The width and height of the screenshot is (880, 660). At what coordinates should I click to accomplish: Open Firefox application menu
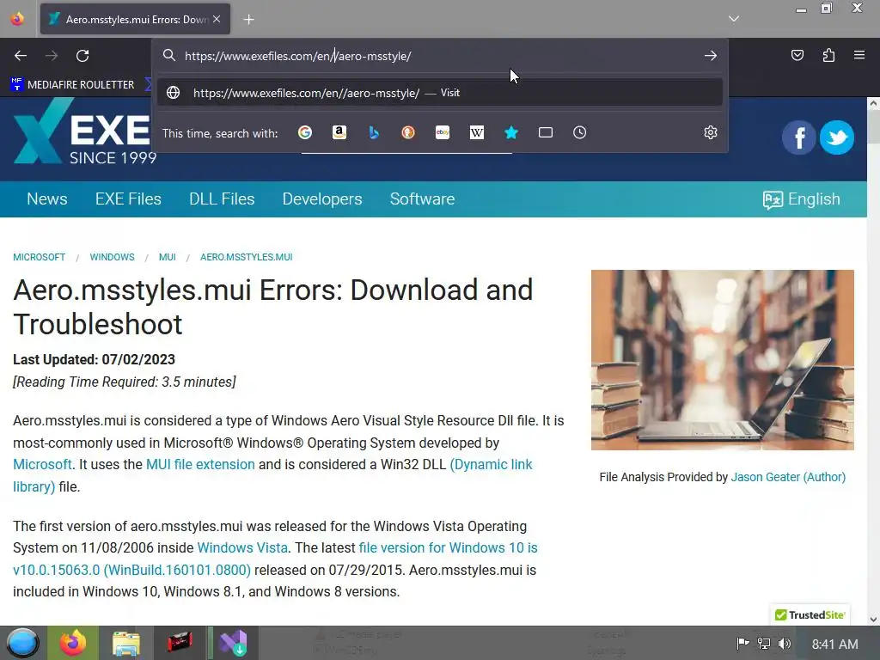click(x=859, y=55)
